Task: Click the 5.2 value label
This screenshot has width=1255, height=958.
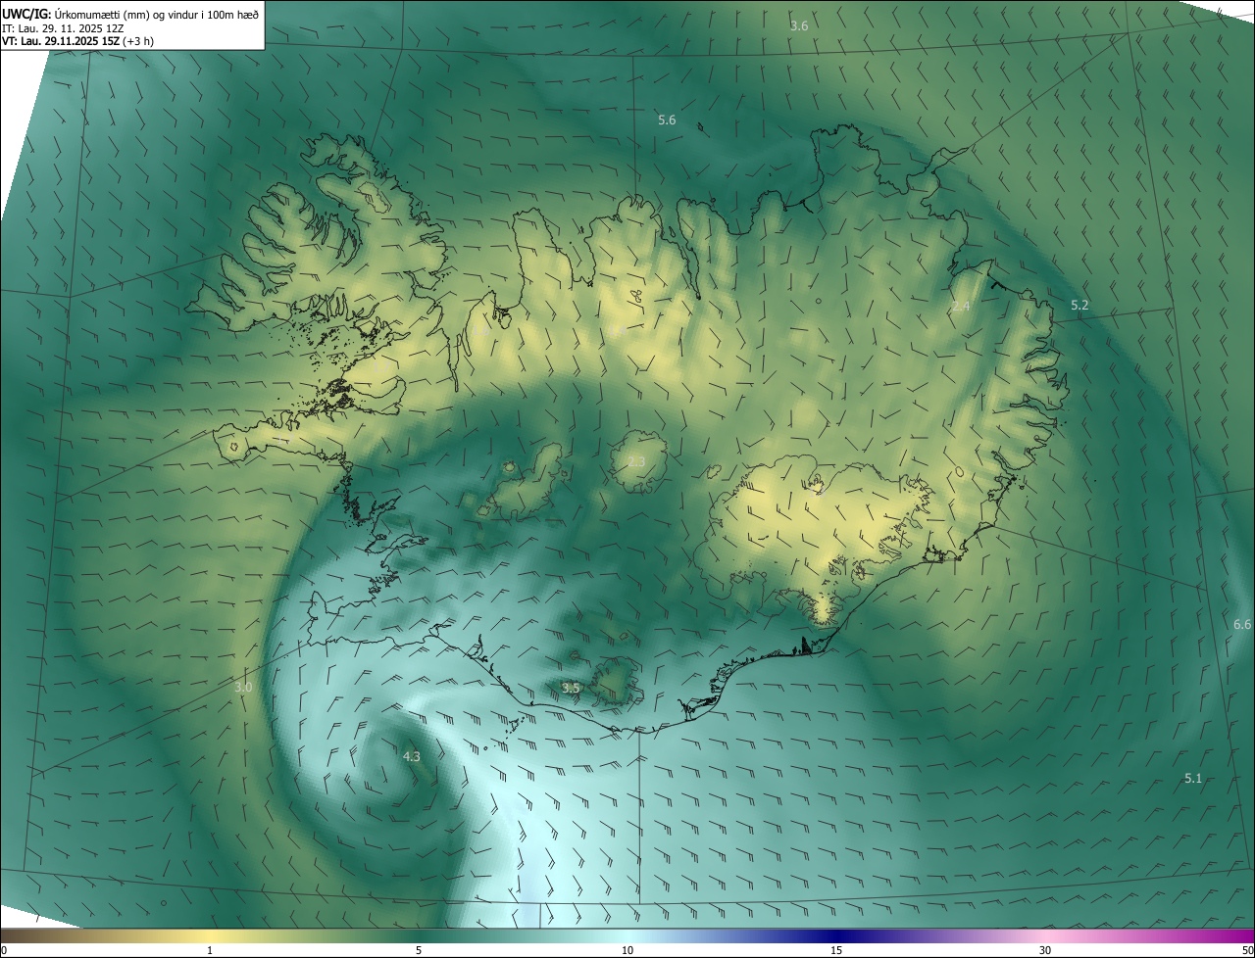Action: point(1079,306)
